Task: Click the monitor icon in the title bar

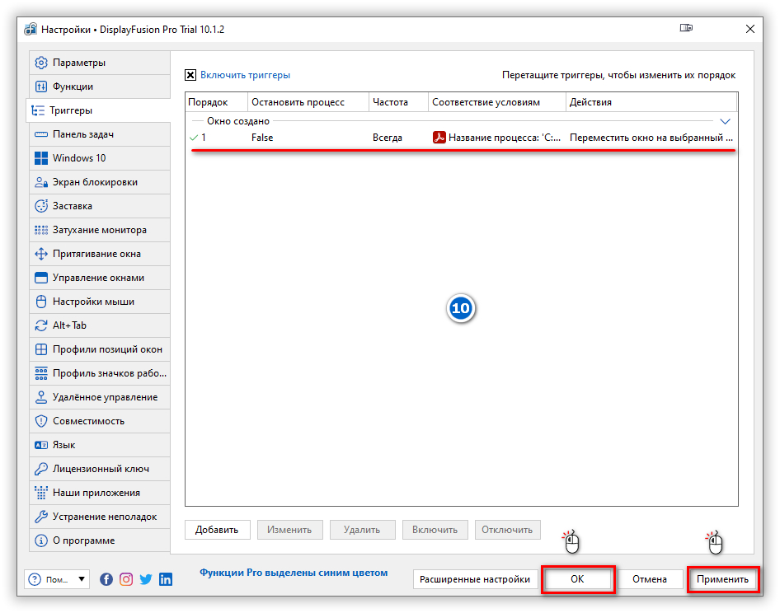Action: coord(686,28)
